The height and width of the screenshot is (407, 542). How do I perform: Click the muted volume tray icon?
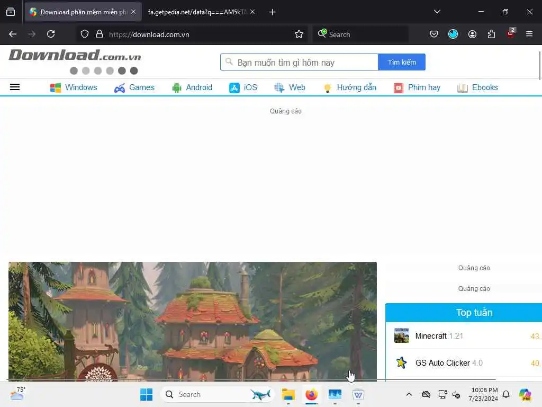(x=456, y=394)
